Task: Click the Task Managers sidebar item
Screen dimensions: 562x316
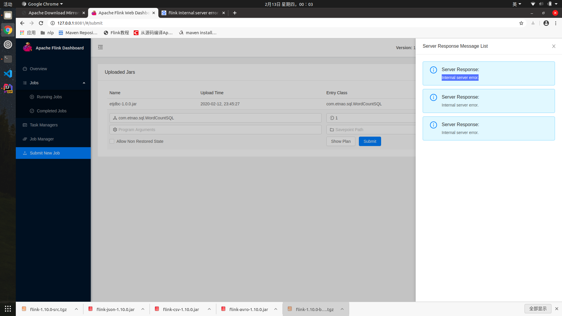Action: pos(44,125)
